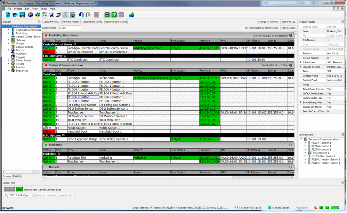Open the Project menu
This screenshot has width=347, height=213.
pos(18,9)
